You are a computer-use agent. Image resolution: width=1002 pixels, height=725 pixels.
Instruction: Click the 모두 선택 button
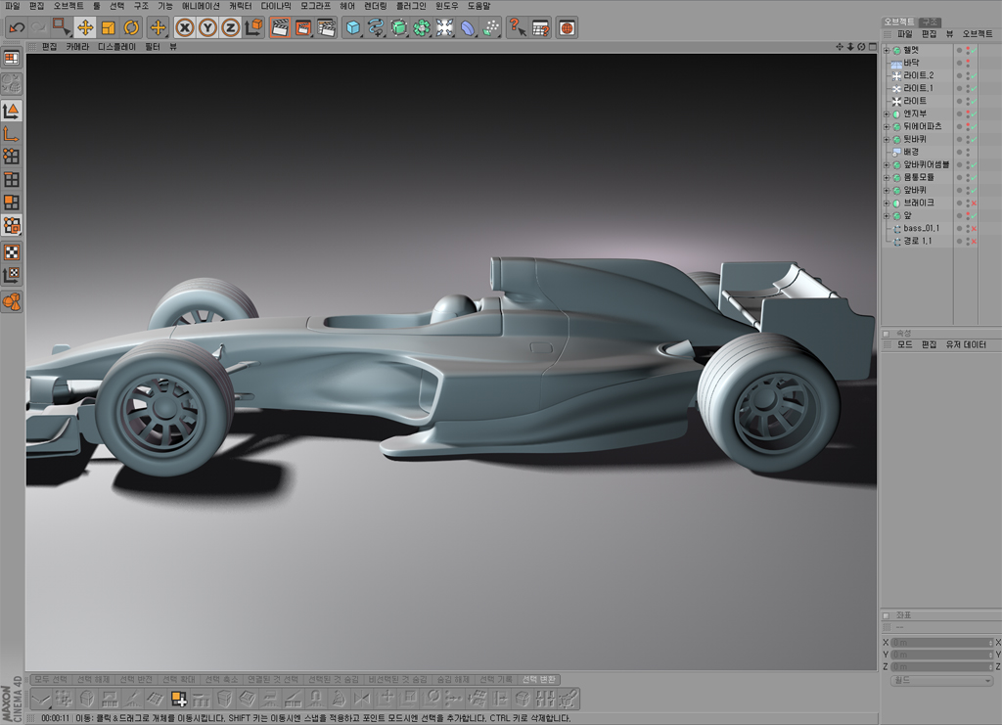point(51,679)
